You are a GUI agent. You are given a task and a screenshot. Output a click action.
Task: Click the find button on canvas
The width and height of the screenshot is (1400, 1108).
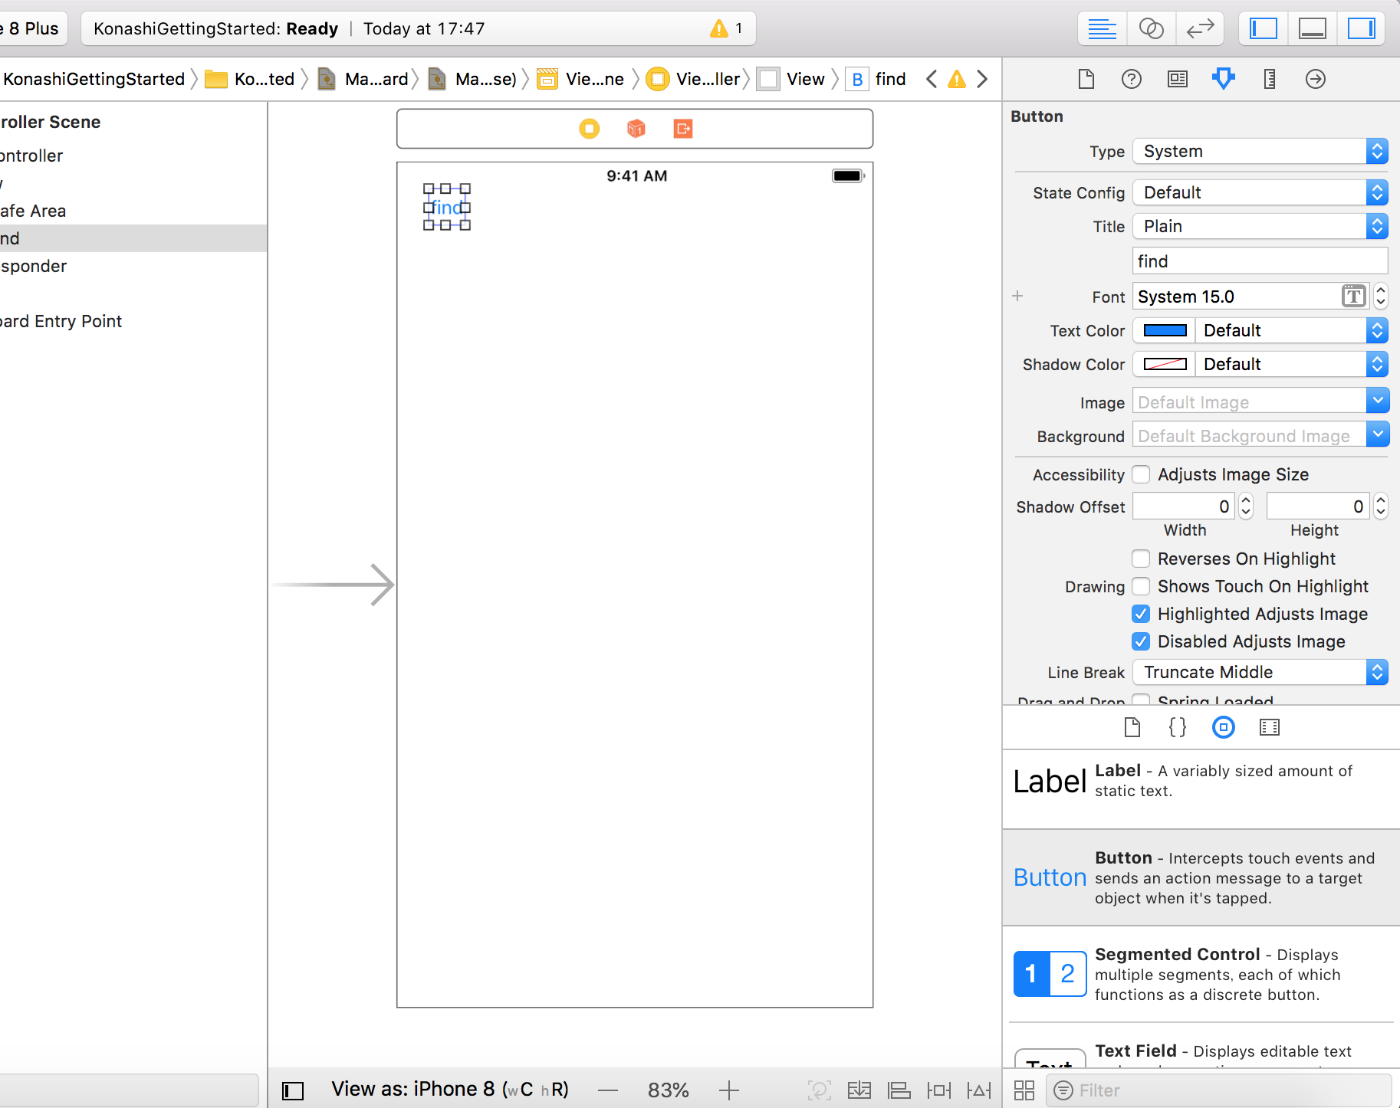point(447,208)
